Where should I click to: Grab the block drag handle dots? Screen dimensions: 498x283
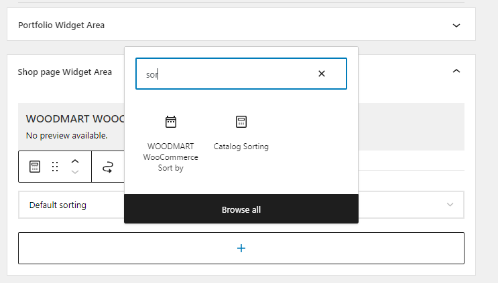coord(55,167)
